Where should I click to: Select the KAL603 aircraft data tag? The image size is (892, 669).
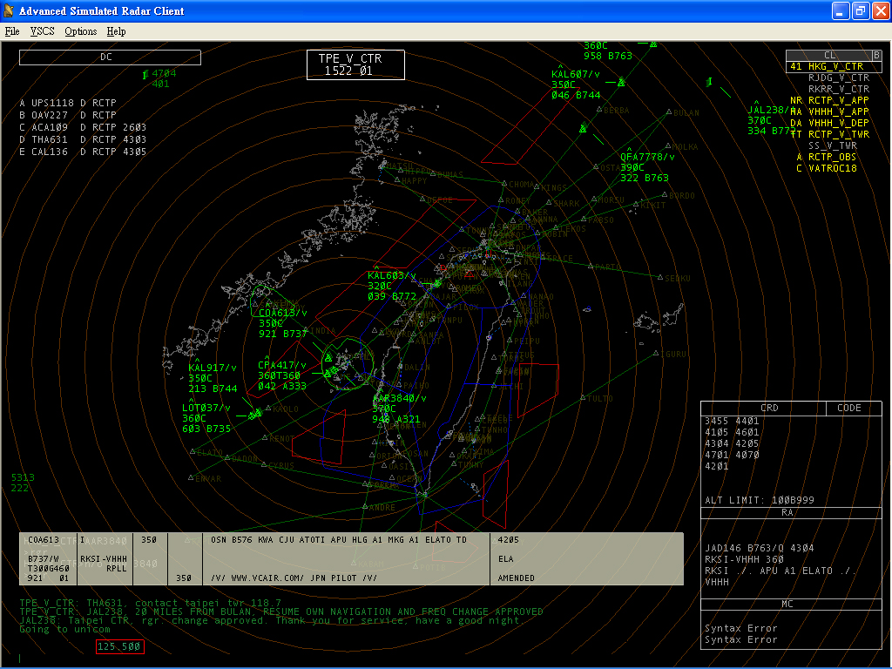[x=391, y=286]
